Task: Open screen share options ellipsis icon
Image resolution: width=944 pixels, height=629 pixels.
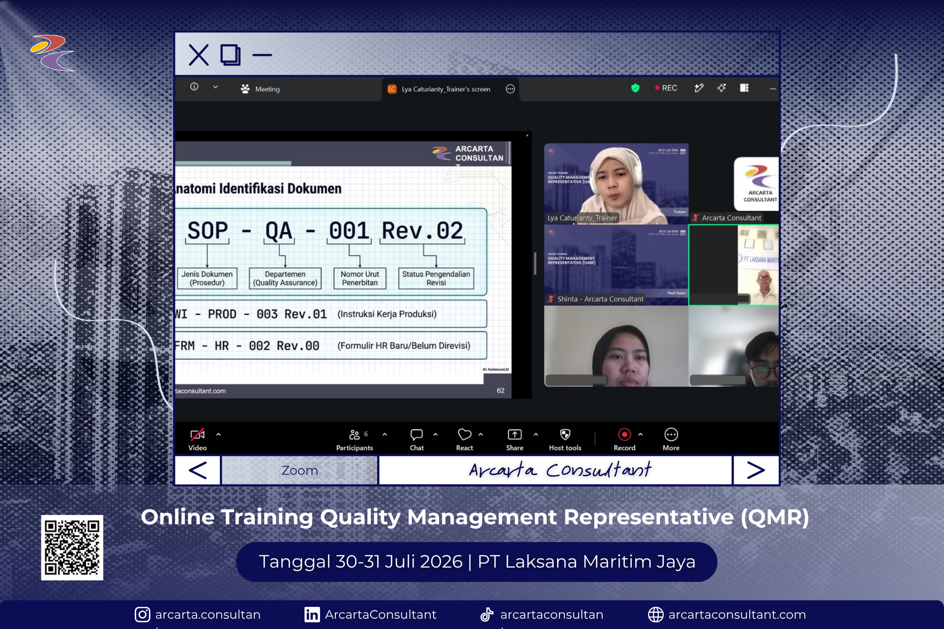Action: pyautogui.click(x=510, y=89)
